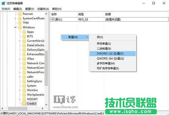
Task: Choose DWORD (32 位)值(D) from submenu
Action: pyautogui.click(x=113, y=54)
